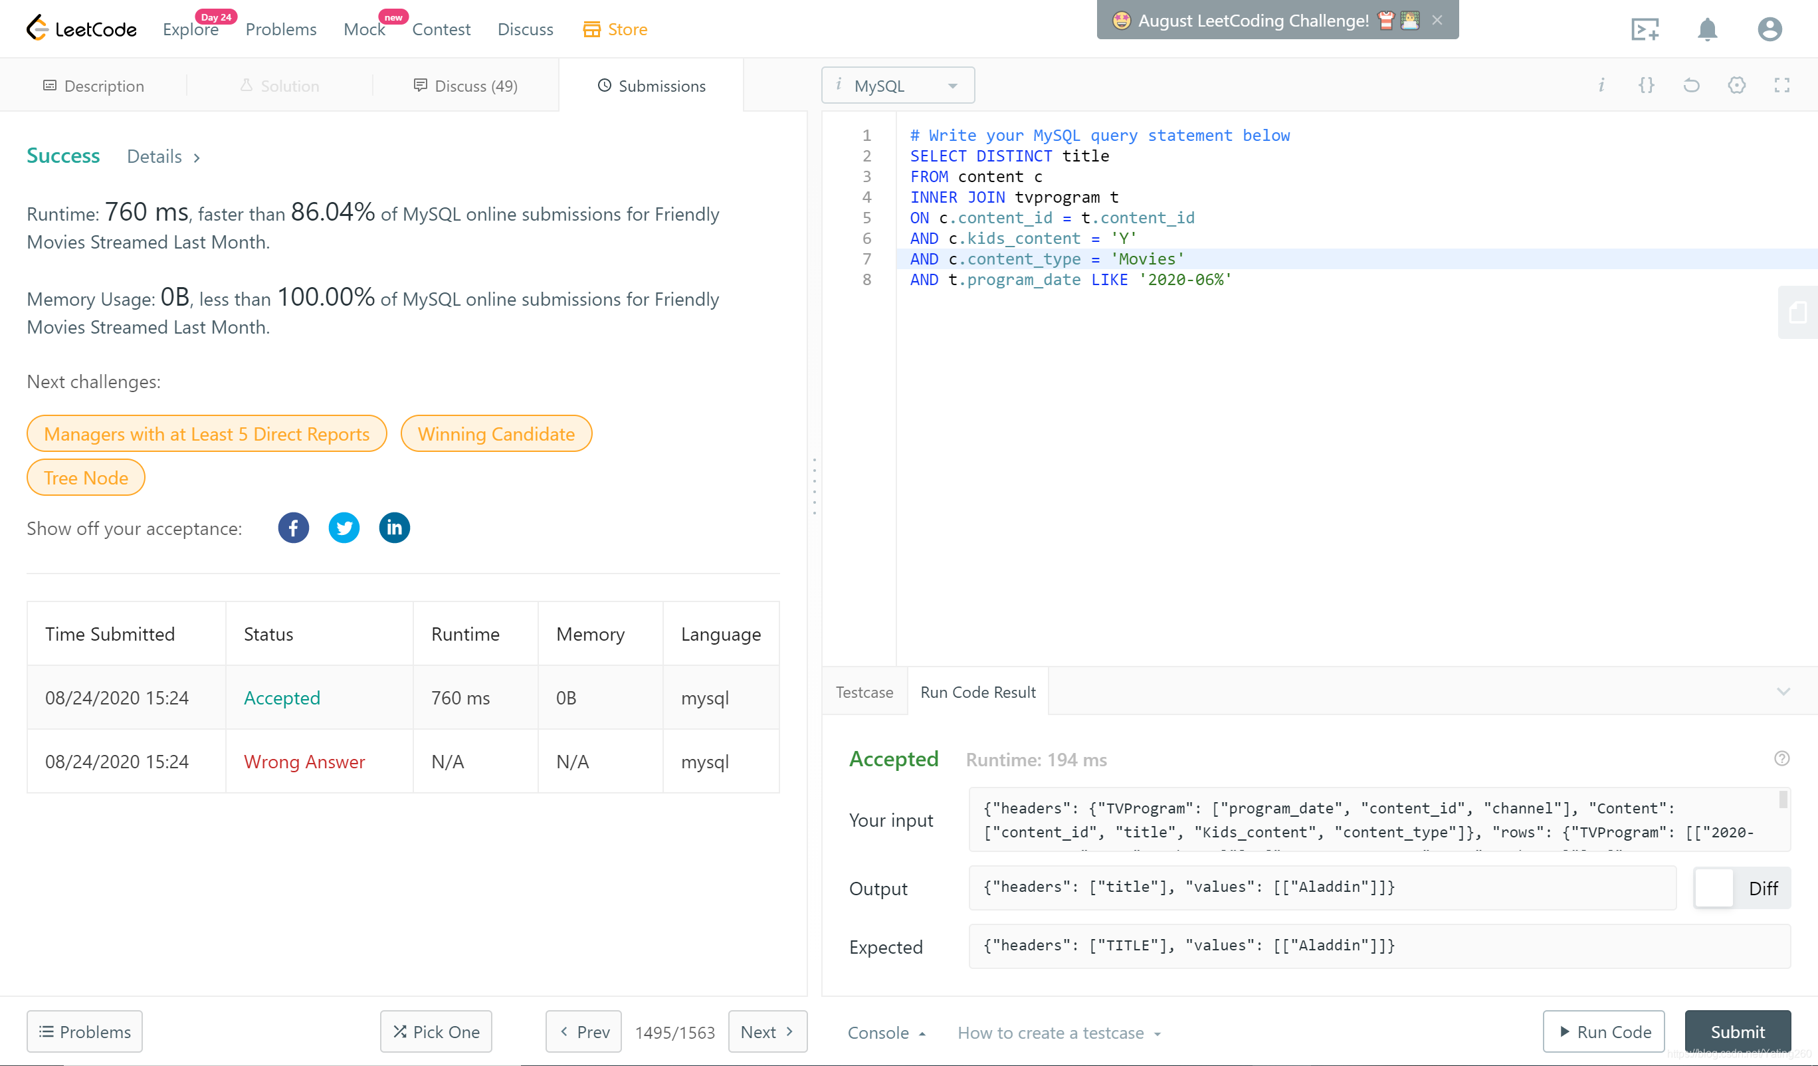
Task: Expand the Console panel
Action: [886, 1033]
